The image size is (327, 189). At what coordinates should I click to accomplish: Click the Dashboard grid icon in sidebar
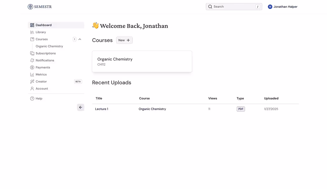pos(32,25)
